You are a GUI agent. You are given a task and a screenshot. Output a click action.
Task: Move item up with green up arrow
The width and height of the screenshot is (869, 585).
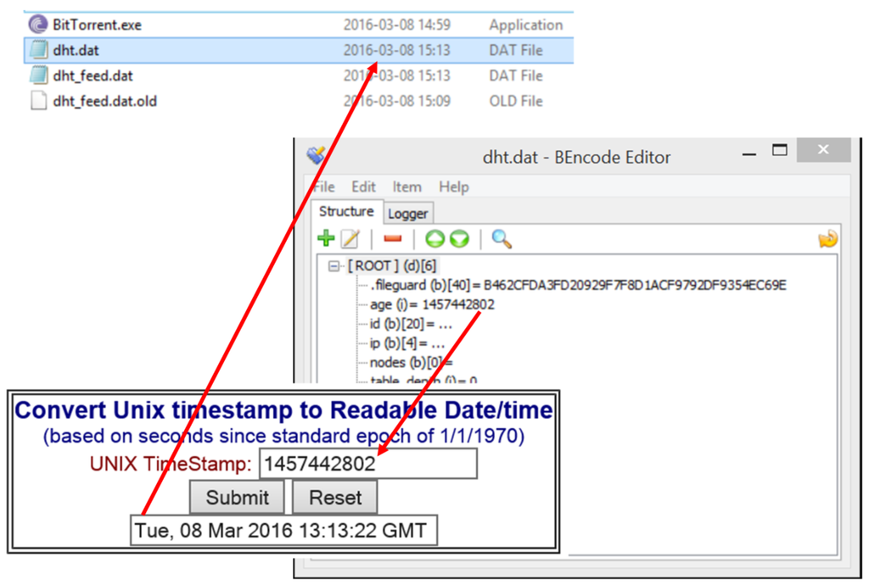coord(435,239)
